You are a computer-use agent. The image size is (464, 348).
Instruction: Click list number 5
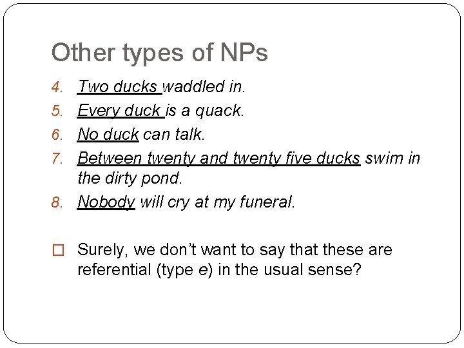(x=57, y=111)
